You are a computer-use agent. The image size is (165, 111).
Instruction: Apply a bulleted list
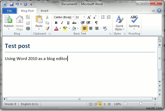tap(103, 17)
